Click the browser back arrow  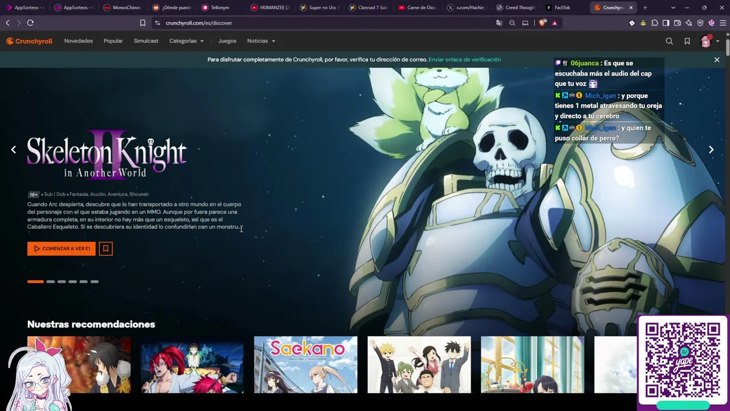click(7, 23)
